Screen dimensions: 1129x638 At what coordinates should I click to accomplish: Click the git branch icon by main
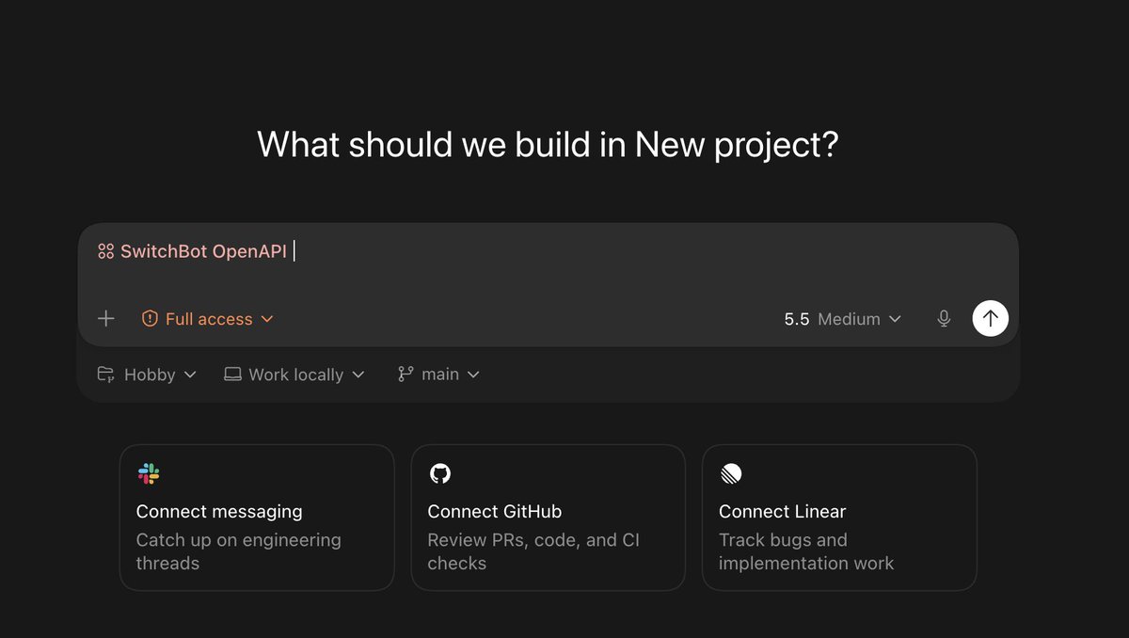click(x=405, y=375)
